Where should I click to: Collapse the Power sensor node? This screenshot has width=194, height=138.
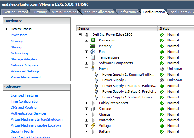pyautogui.click(x=86, y=69)
